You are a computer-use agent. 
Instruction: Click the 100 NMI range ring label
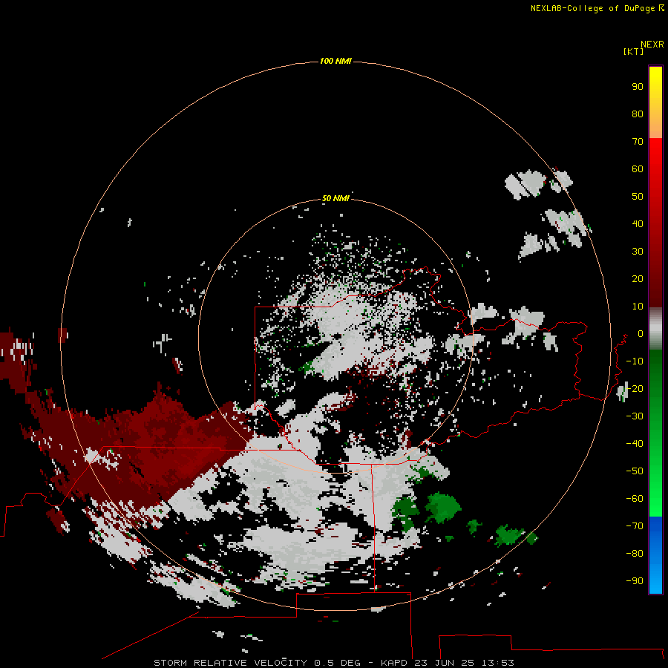[335, 62]
